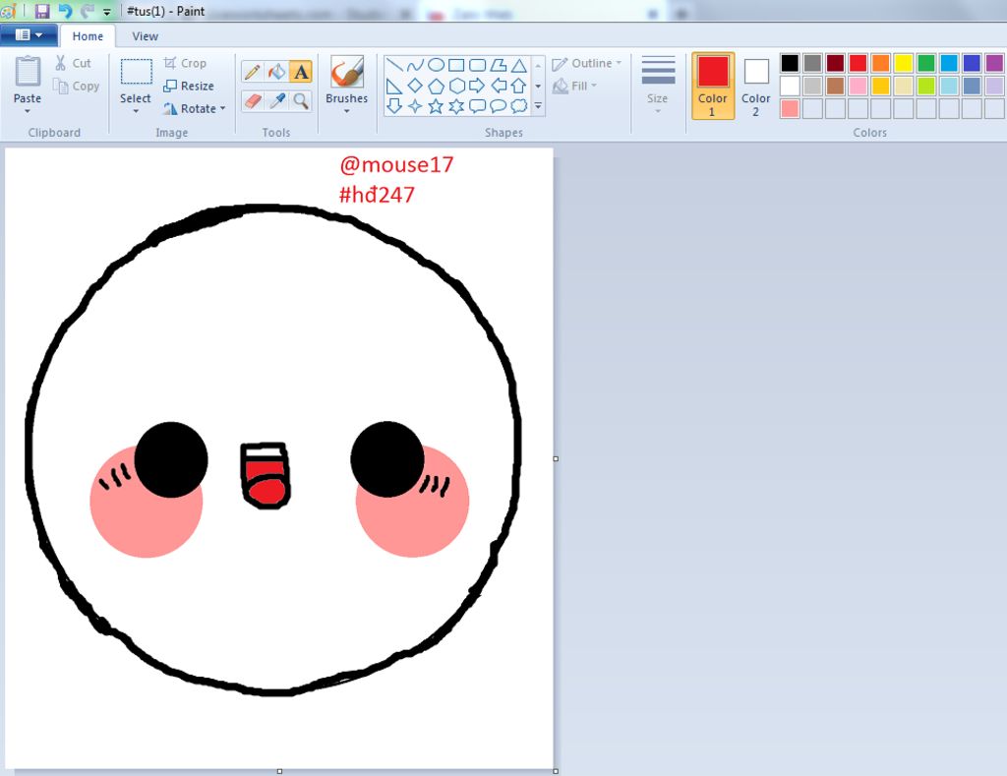
Task: Expand the full Shapes gallery
Action: [538, 106]
